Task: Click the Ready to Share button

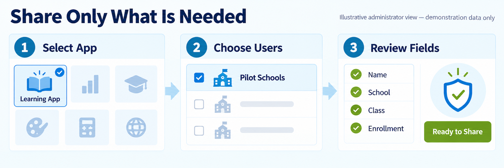Action: point(458,132)
